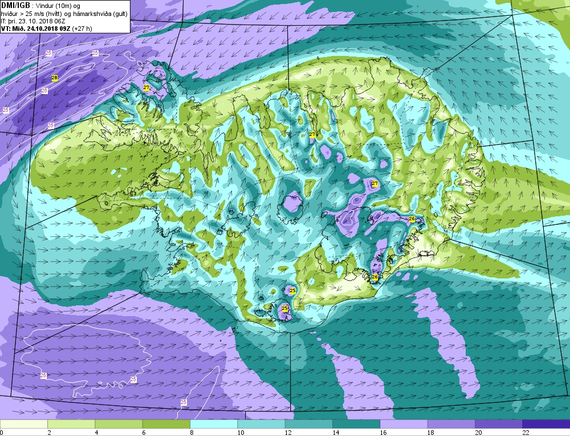Viewport: 570px width, 436px height.
Task: Click yellow 27 label in the Westfjords
Action: point(146,88)
